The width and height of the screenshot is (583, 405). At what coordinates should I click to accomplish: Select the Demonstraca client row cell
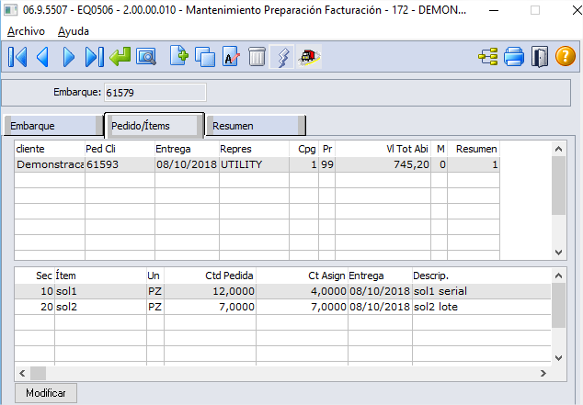coord(50,164)
